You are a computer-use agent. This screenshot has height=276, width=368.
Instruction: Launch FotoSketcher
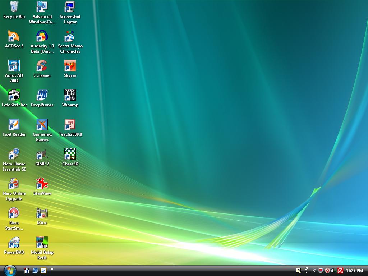coord(15,95)
